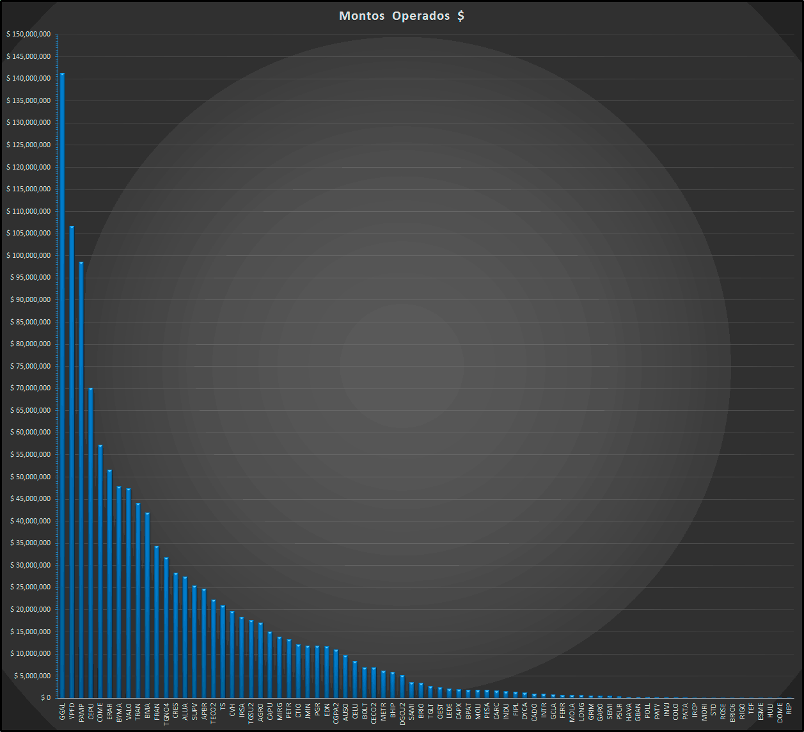Click the ERAR bar
This screenshot has width=804, height=732.
click(109, 584)
